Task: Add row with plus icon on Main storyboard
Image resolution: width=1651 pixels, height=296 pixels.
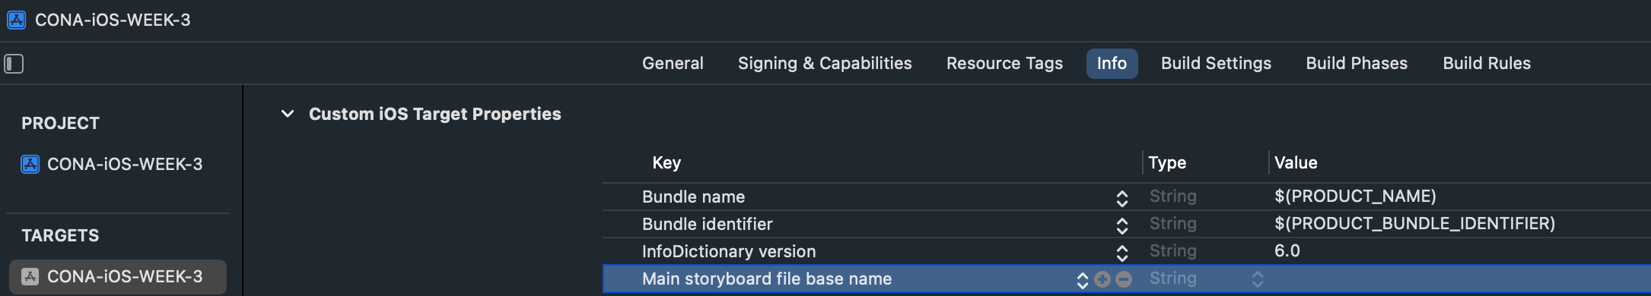Action: click(1102, 279)
